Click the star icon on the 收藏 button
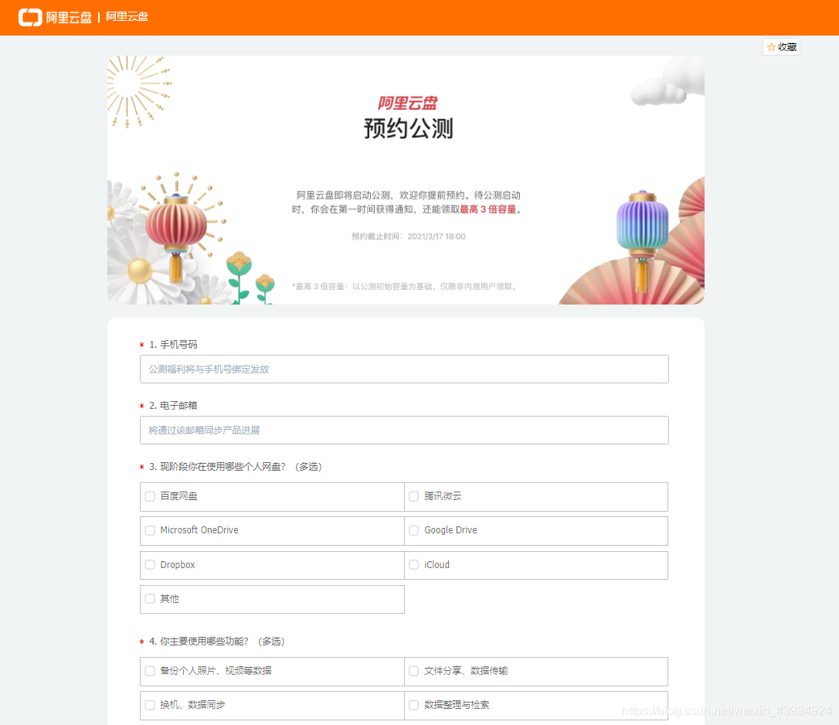 tap(771, 47)
